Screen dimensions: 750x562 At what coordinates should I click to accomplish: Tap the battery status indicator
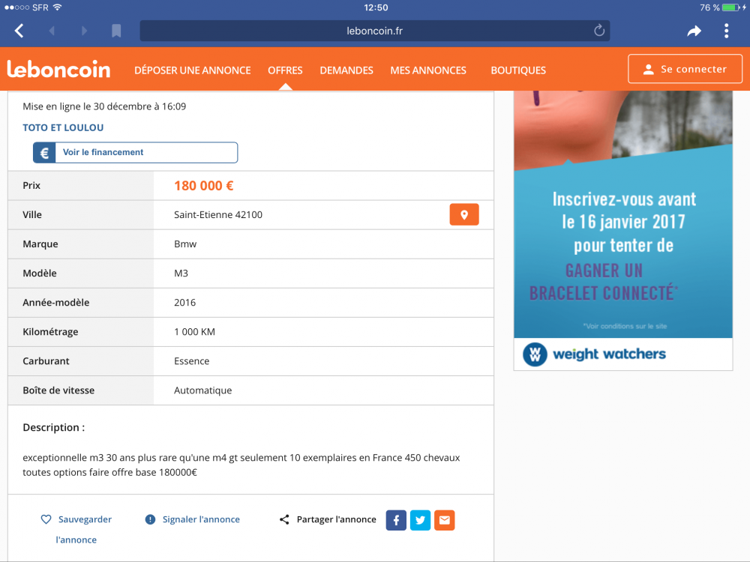click(730, 7)
